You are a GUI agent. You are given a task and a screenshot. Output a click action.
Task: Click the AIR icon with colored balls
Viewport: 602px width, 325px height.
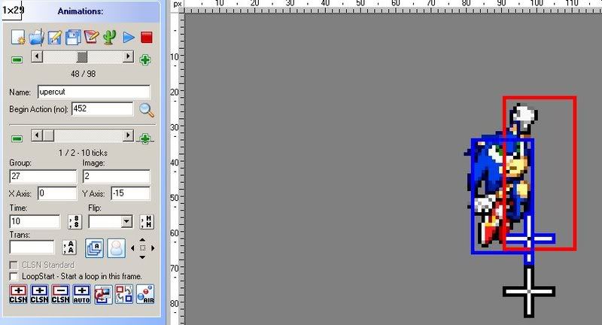coord(145,294)
